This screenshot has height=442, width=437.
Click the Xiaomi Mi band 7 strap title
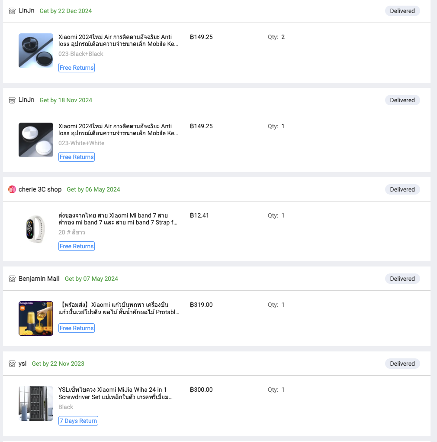click(x=118, y=219)
